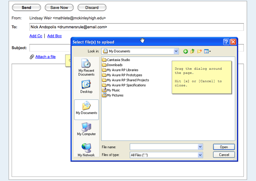The width and height of the screenshot is (256, 181).
Task: Click the My Documents text in Look in
Action: point(119,51)
